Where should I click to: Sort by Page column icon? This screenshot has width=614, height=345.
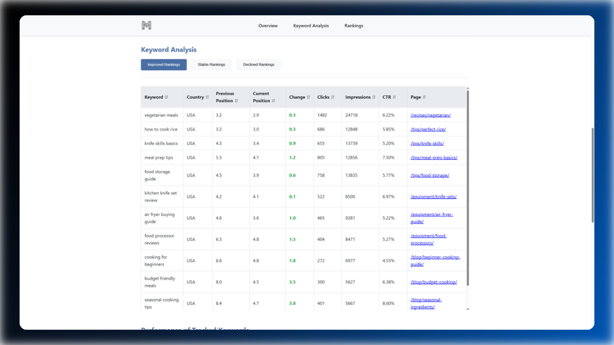[424, 97]
